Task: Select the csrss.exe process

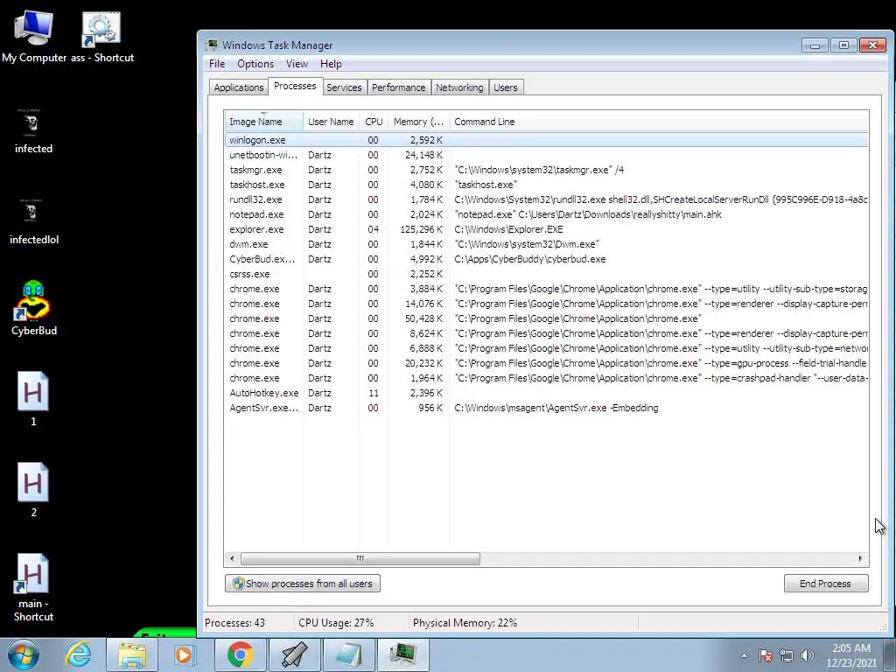Action: [x=546, y=274]
